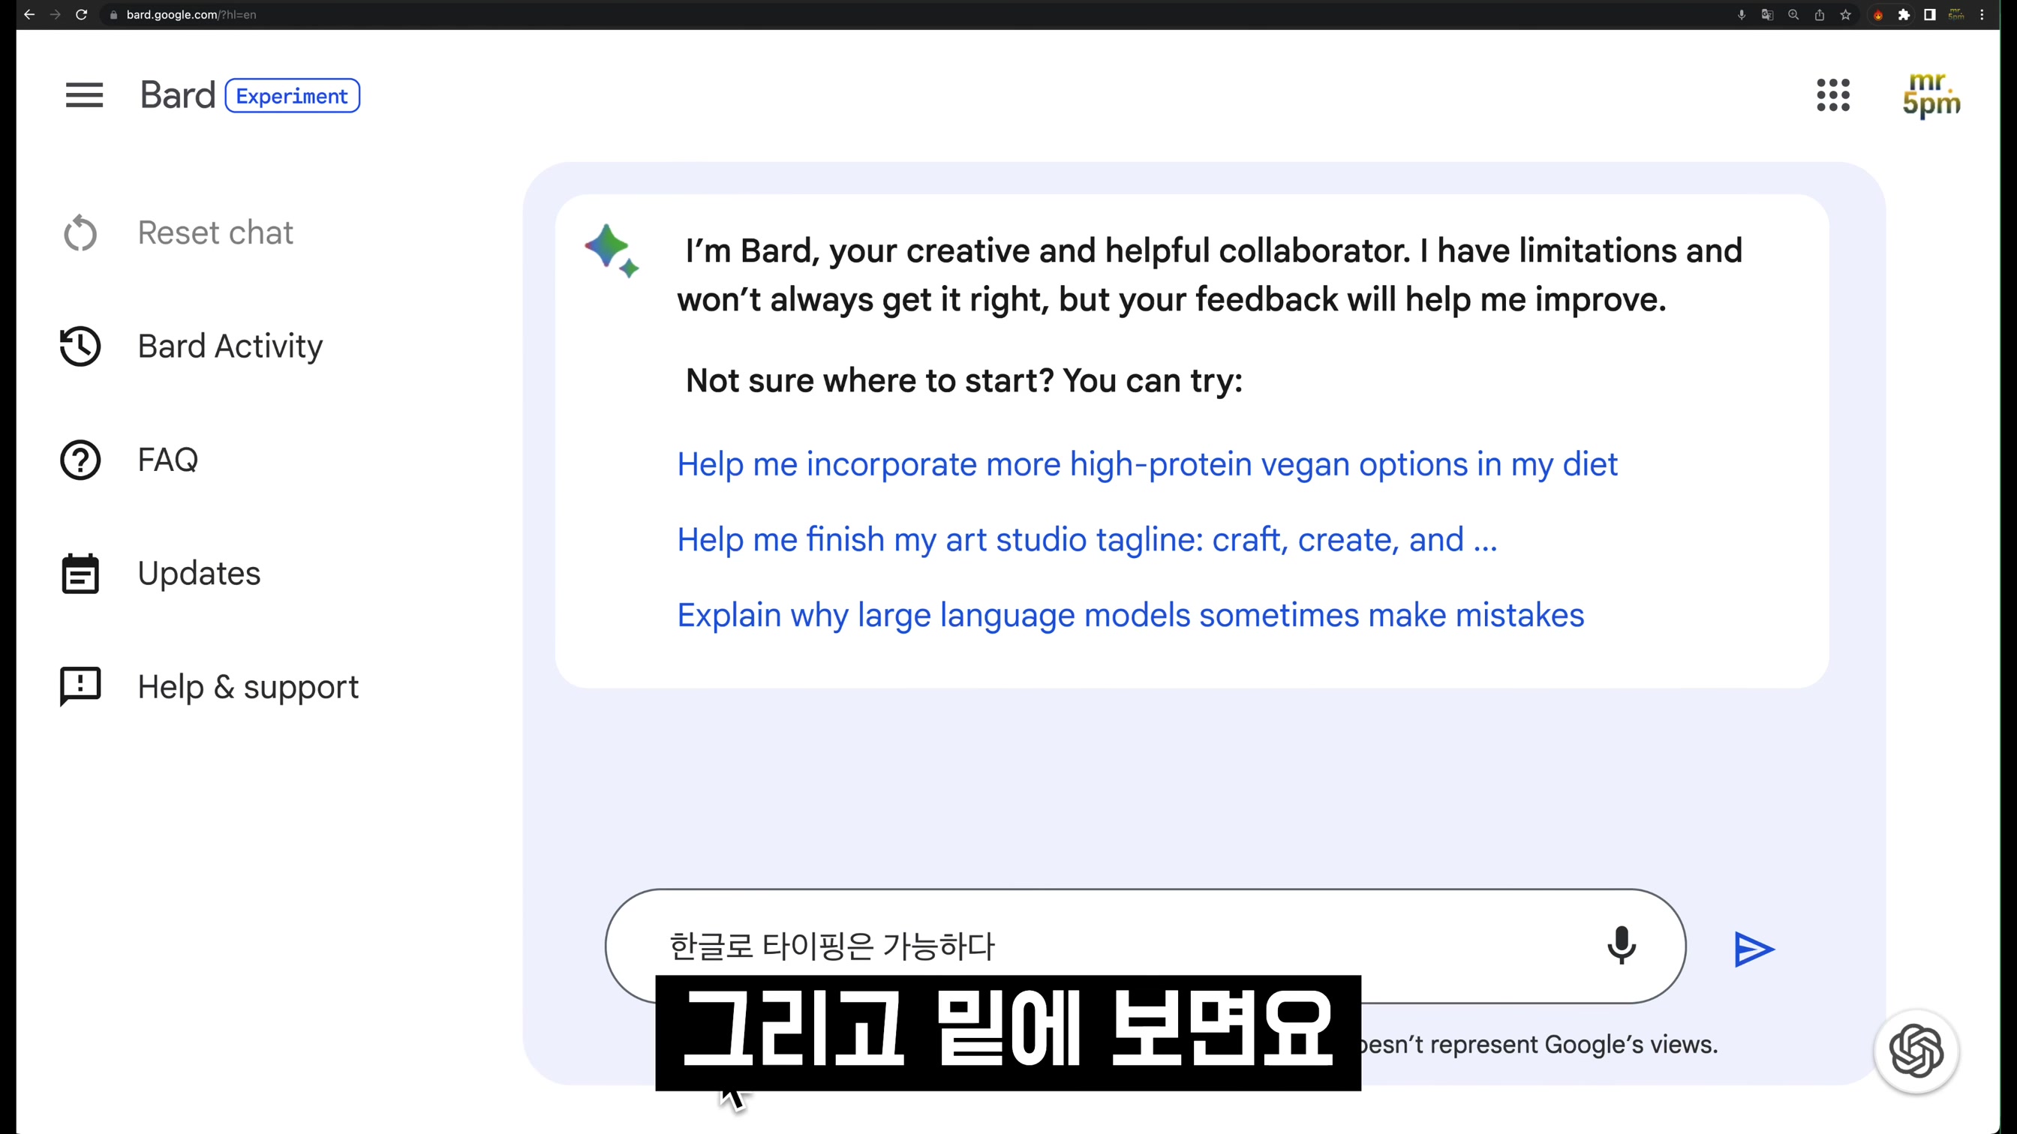Viewport: 2017px width, 1134px height.
Task: Open the Extensions puzzle icon
Action: (1904, 14)
